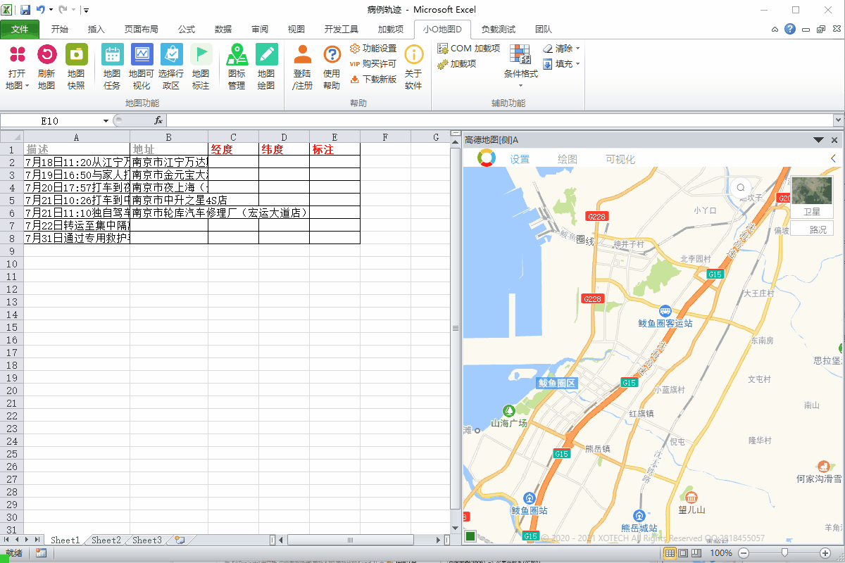
Task: Switch to the 公式 ribbon tab
Action: pyautogui.click(x=187, y=30)
